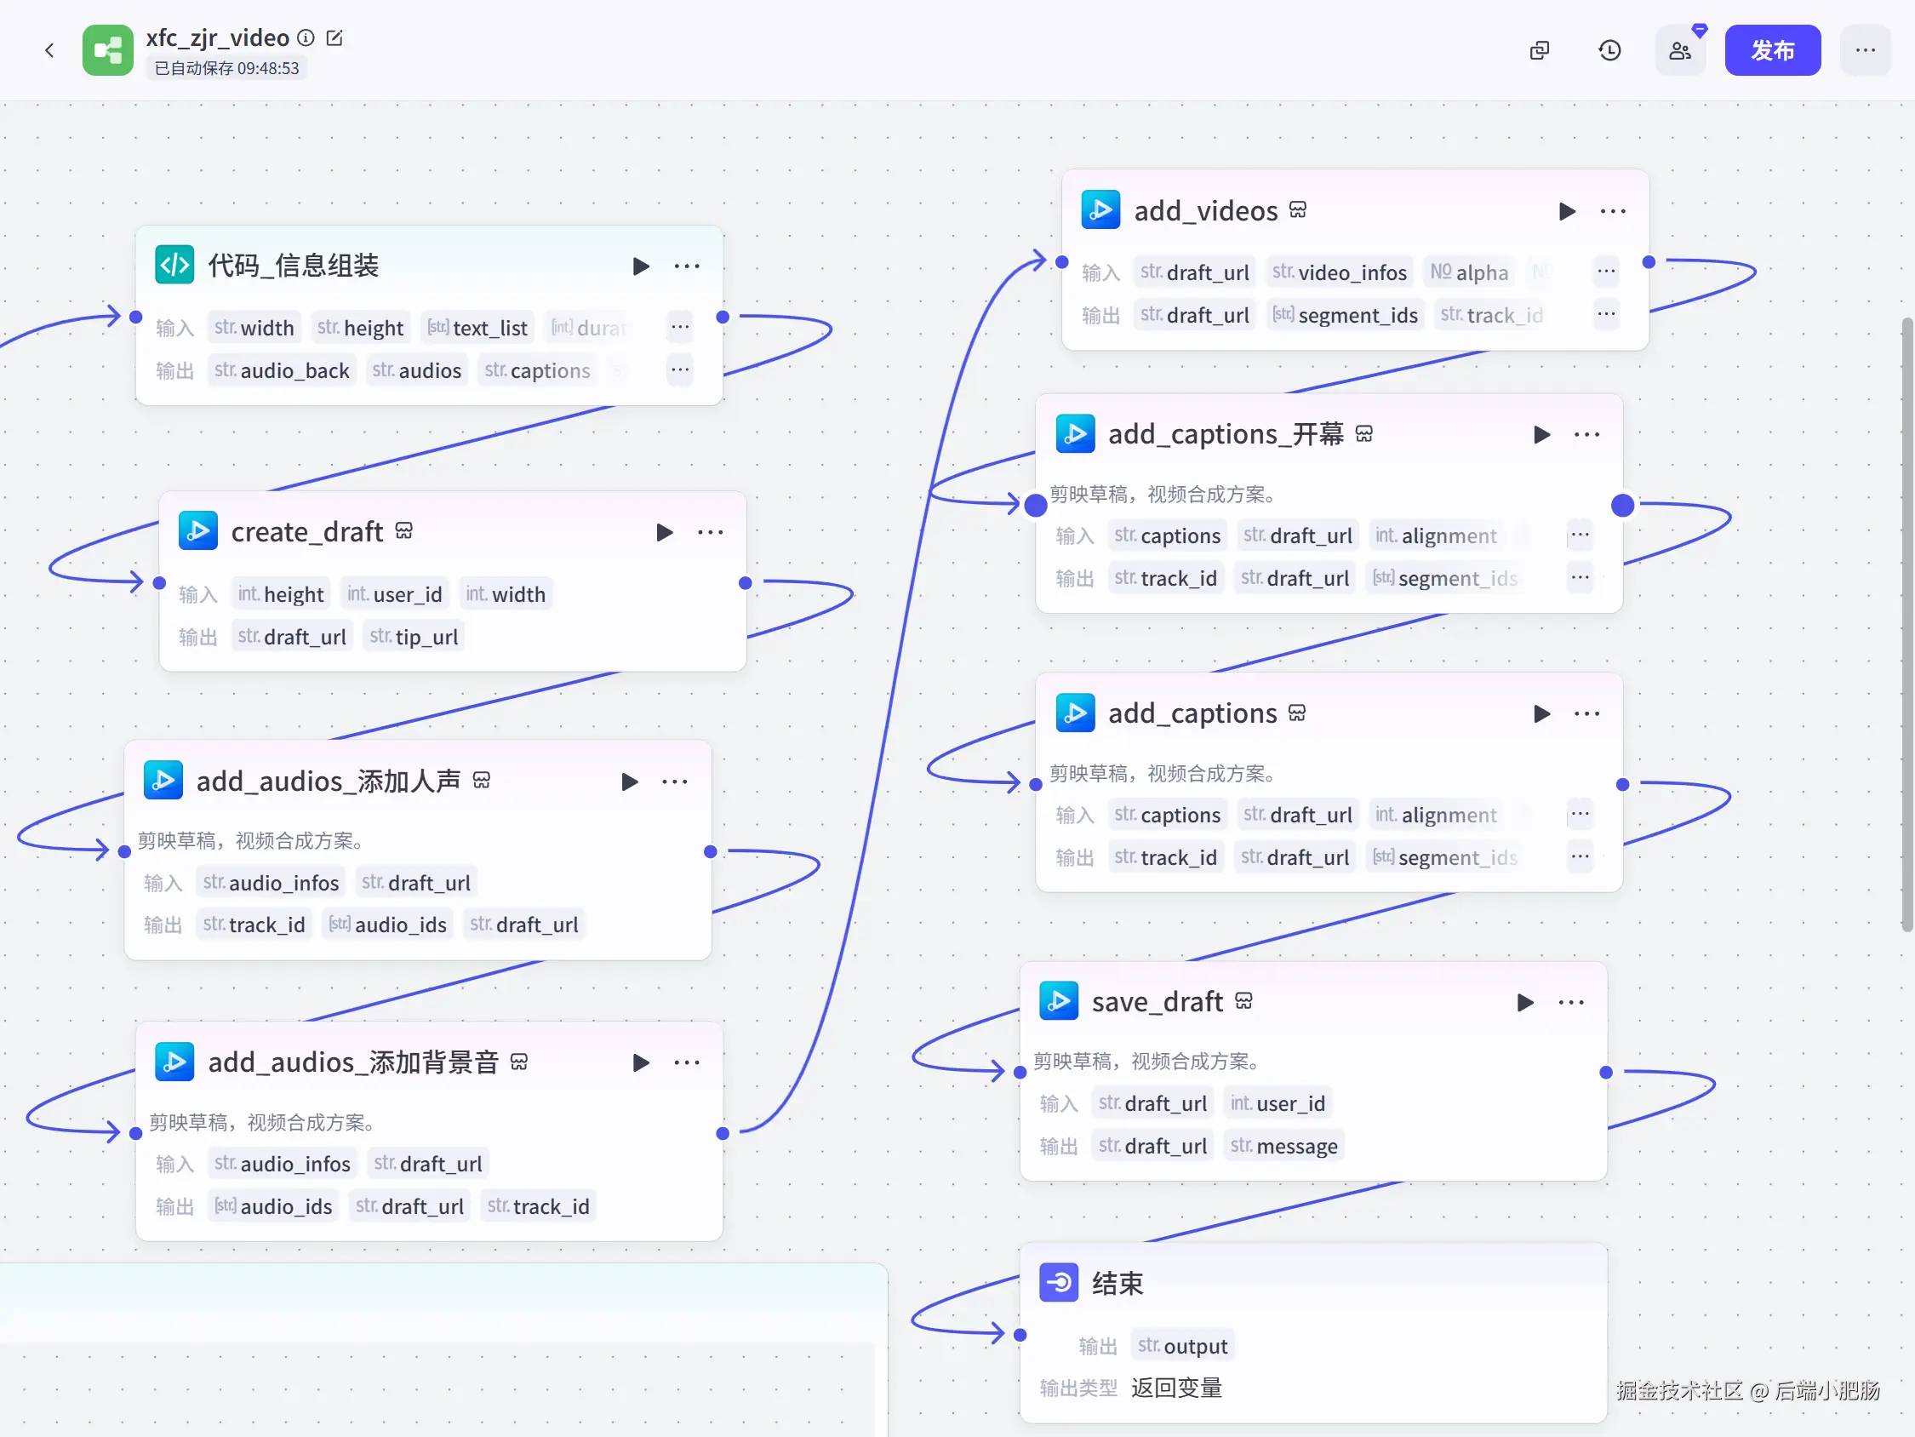Image resolution: width=1915 pixels, height=1437 pixels.
Task: Click the 结束 end node icon
Action: pyautogui.click(x=1059, y=1282)
